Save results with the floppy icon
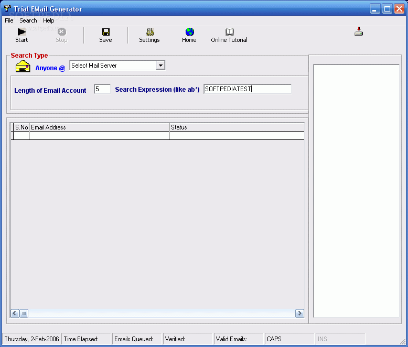The height and width of the screenshot is (347, 408). [105, 32]
